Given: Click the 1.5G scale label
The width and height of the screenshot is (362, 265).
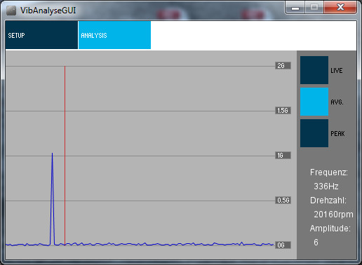Looking at the screenshot, I should click(283, 111).
